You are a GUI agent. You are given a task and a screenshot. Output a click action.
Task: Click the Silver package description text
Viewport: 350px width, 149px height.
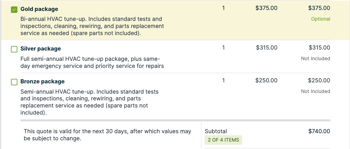tap(92, 62)
